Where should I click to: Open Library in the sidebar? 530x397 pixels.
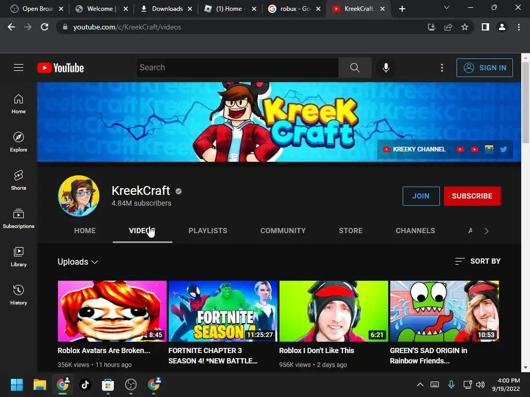[19, 256]
